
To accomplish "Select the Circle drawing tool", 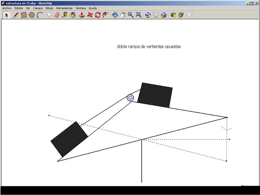I will pos(32,15).
